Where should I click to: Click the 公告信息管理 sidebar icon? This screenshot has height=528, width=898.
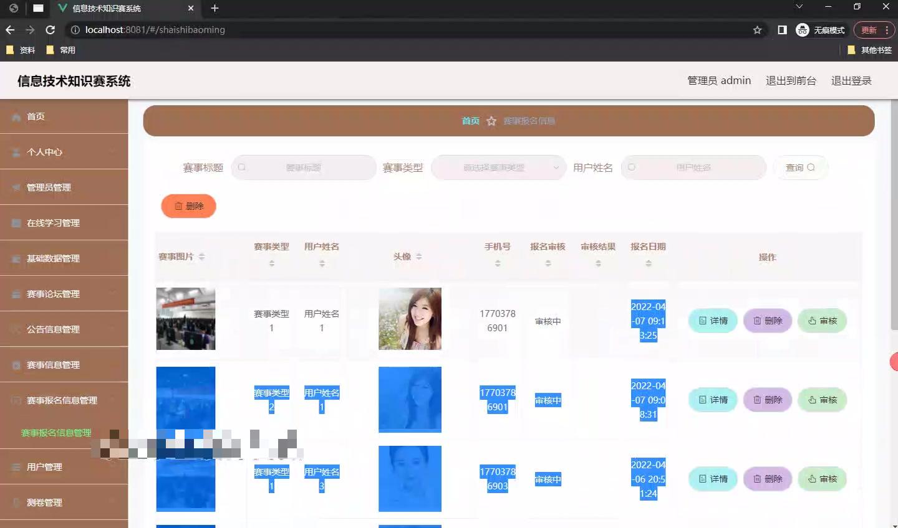(15, 329)
